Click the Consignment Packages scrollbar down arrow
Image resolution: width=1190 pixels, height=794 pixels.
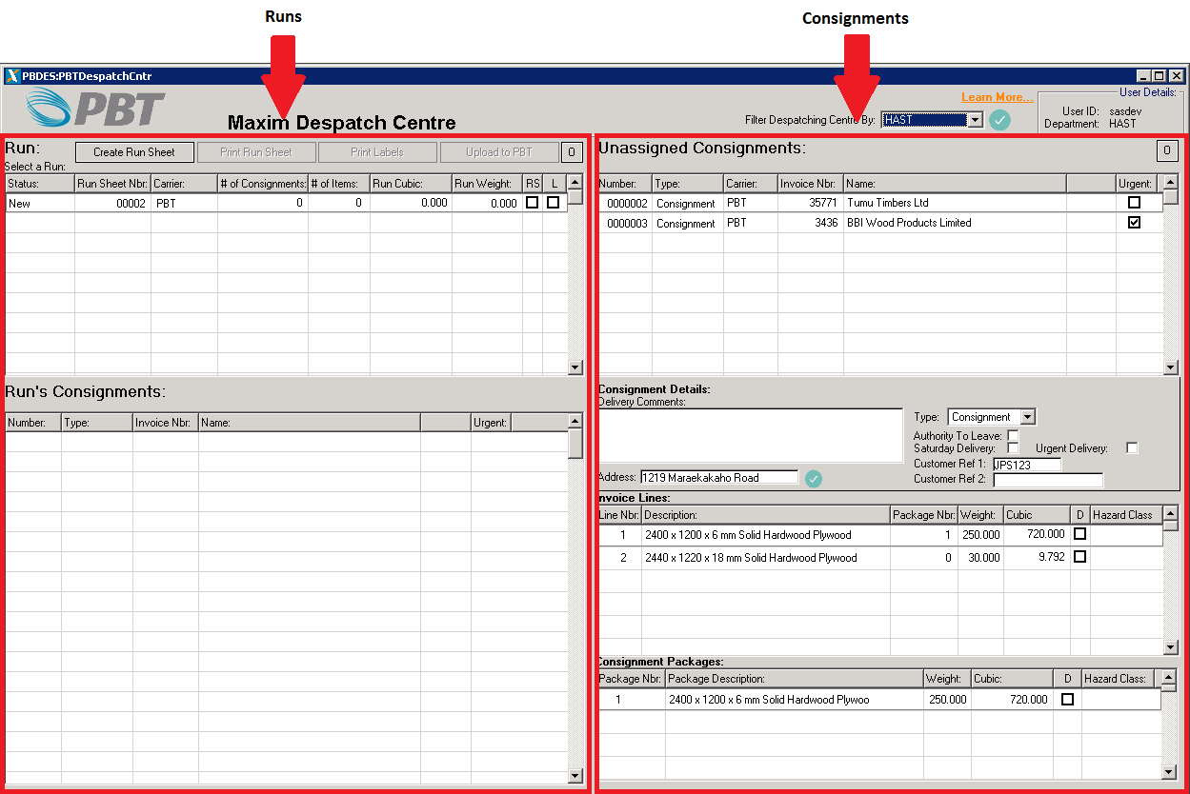[x=1171, y=771]
